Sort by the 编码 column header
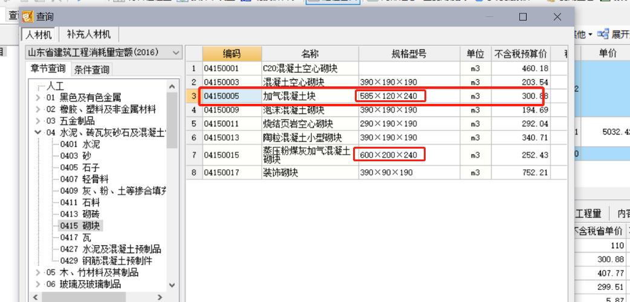Viewport: 630px width, 302px height. pos(232,54)
